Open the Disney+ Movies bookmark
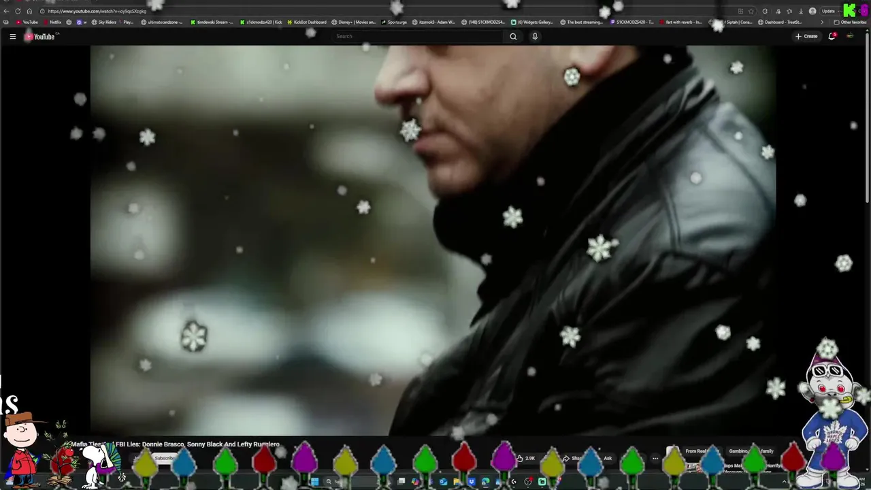Image resolution: width=871 pixels, height=490 pixels. coord(353,22)
